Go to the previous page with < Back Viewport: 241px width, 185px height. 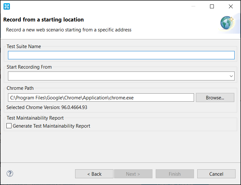click(x=94, y=174)
